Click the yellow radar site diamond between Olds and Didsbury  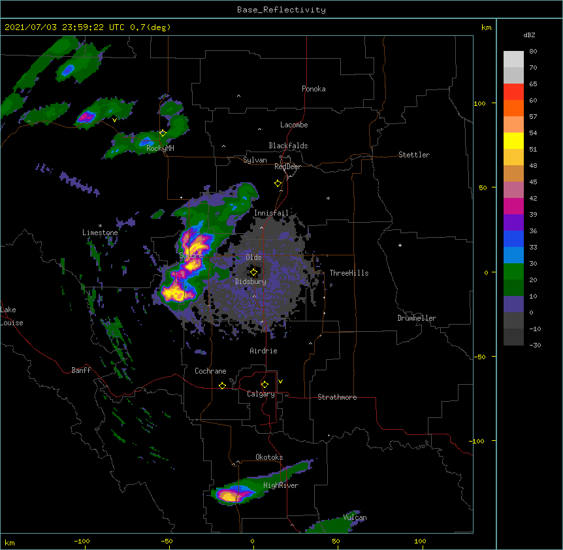click(x=254, y=272)
